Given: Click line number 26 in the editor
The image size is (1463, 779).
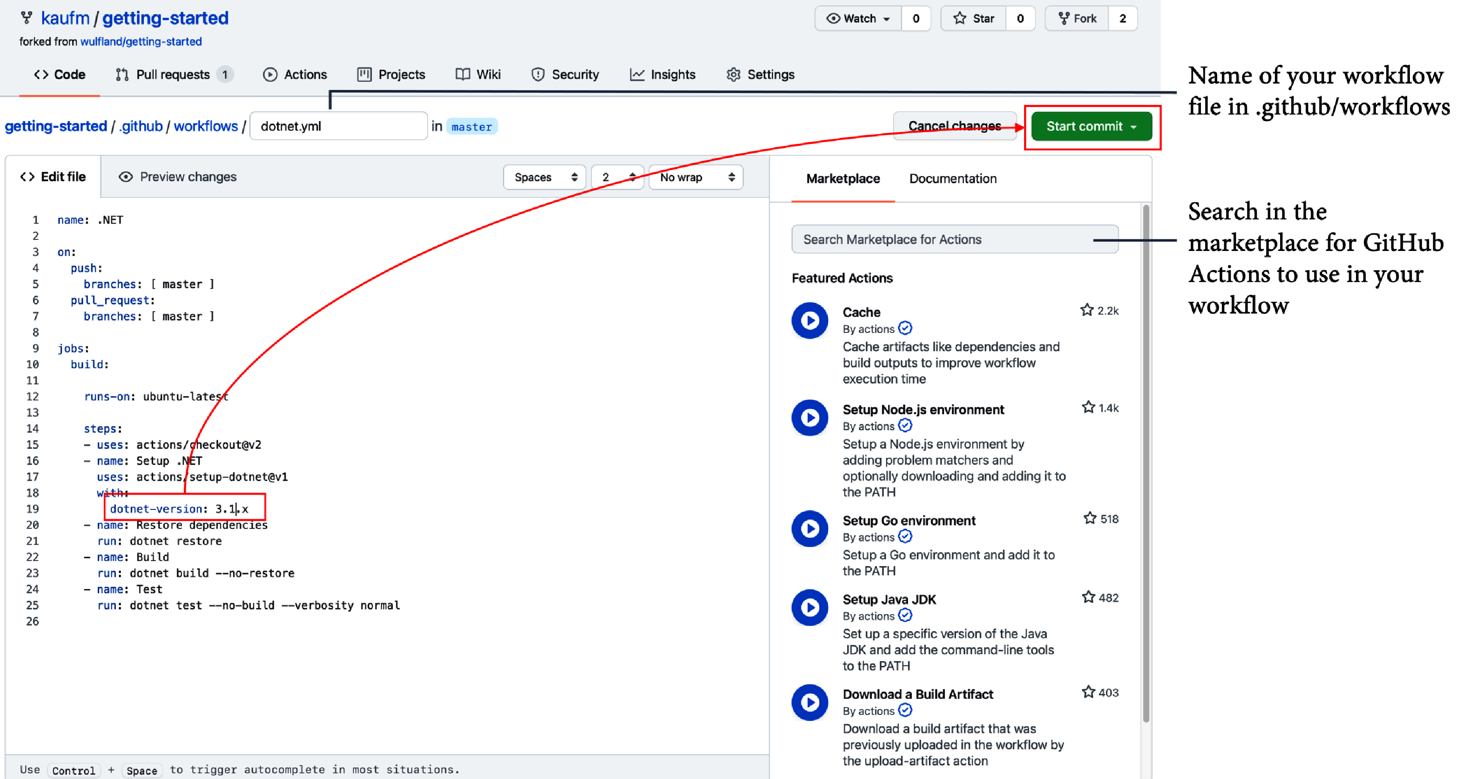Looking at the screenshot, I should click(x=33, y=621).
